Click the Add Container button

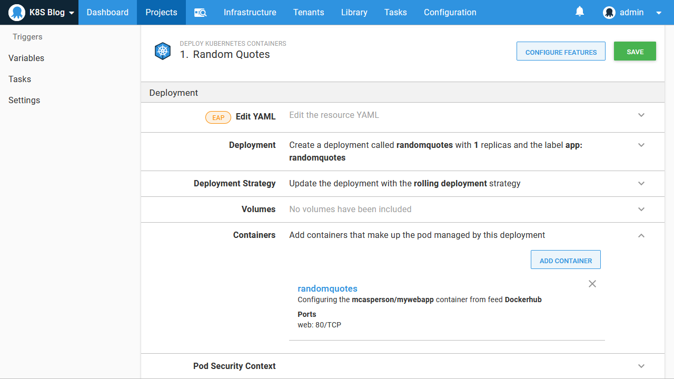(566, 260)
